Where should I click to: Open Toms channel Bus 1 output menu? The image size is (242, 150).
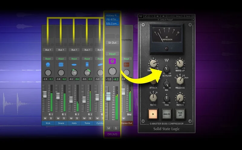coord(87,50)
